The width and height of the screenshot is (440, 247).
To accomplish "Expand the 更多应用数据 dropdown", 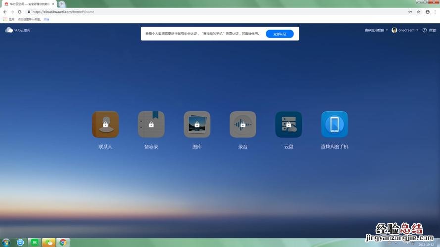I will pyautogui.click(x=376, y=30).
